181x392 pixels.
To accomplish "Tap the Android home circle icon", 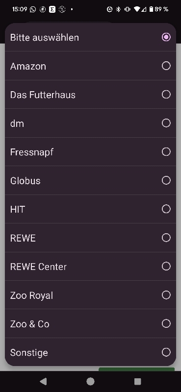I will (90, 382).
